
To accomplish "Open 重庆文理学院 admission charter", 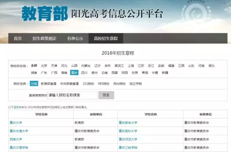I will coord(19,148).
